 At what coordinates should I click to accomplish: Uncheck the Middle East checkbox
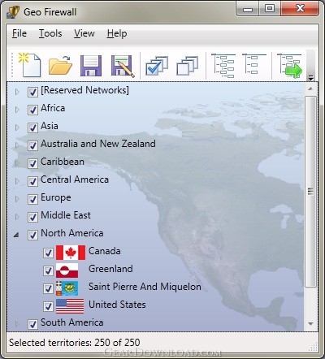32,217
